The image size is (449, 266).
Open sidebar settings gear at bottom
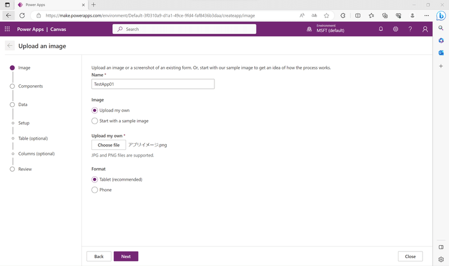tap(441, 259)
